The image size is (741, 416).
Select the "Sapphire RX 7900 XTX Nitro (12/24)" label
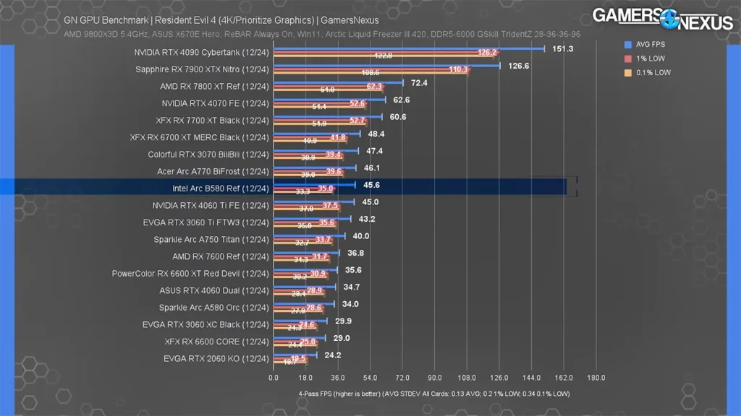[203, 69]
